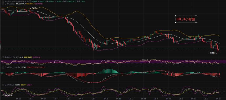Select the K:35.80 value
This screenshot has height=100, width=226.
(17, 85)
